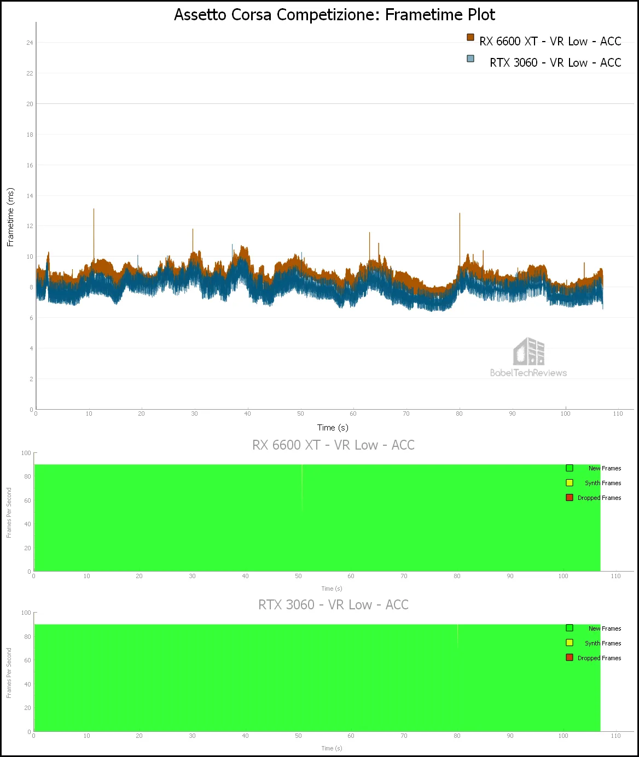Click red Dropped Frames swatch in RTX 3060 chart
Viewport: 639px width, 757px height.
[x=570, y=658]
